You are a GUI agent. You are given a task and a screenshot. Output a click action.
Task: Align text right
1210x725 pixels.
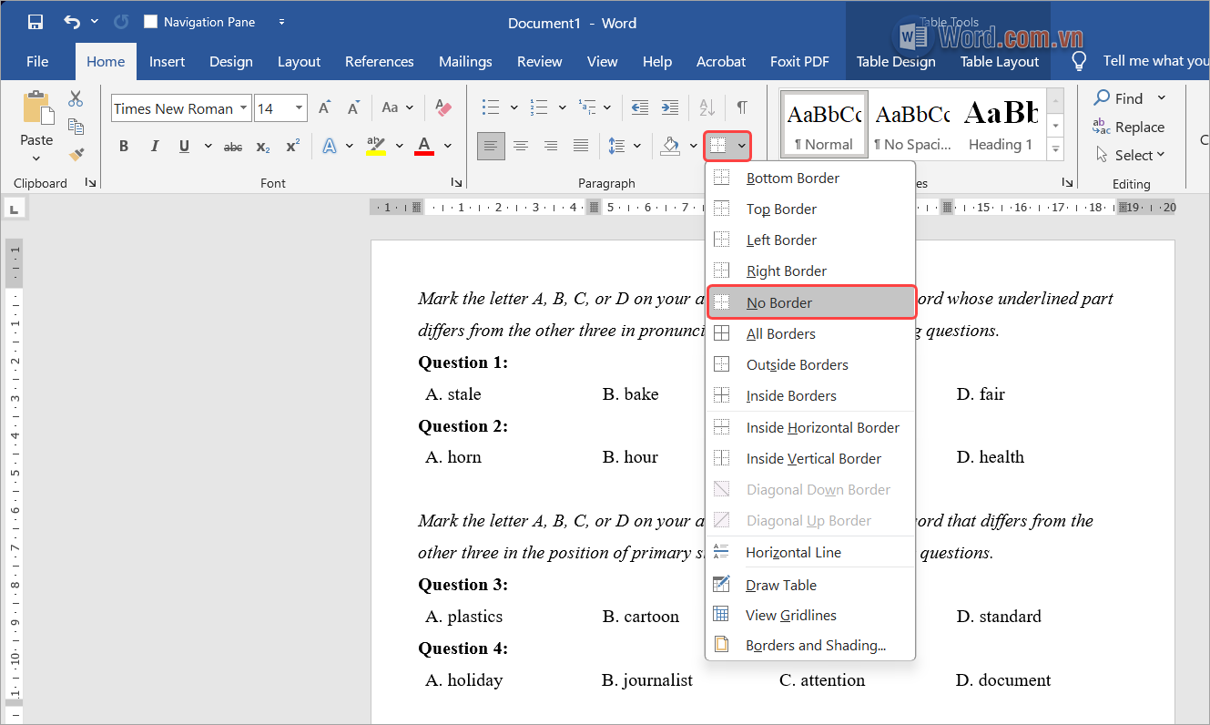[x=551, y=146]
